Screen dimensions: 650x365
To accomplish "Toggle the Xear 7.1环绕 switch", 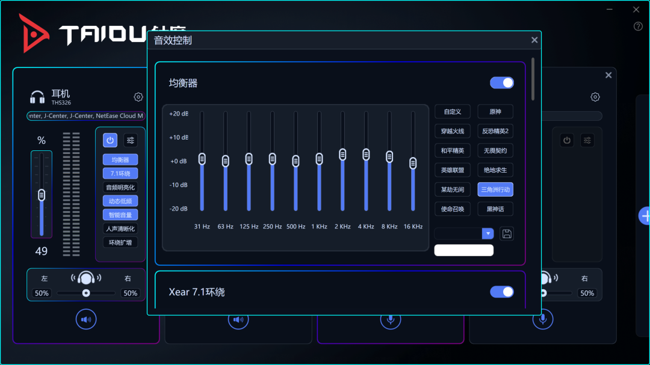I will (x=501, y=292).
